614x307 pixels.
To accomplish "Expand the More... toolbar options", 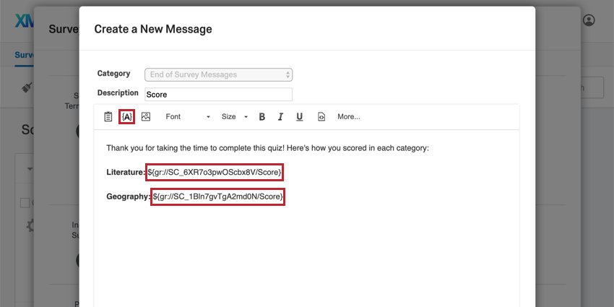I will [x=349, y=117].
